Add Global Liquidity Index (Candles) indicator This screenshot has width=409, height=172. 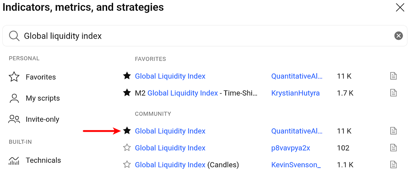click(187, 165)
